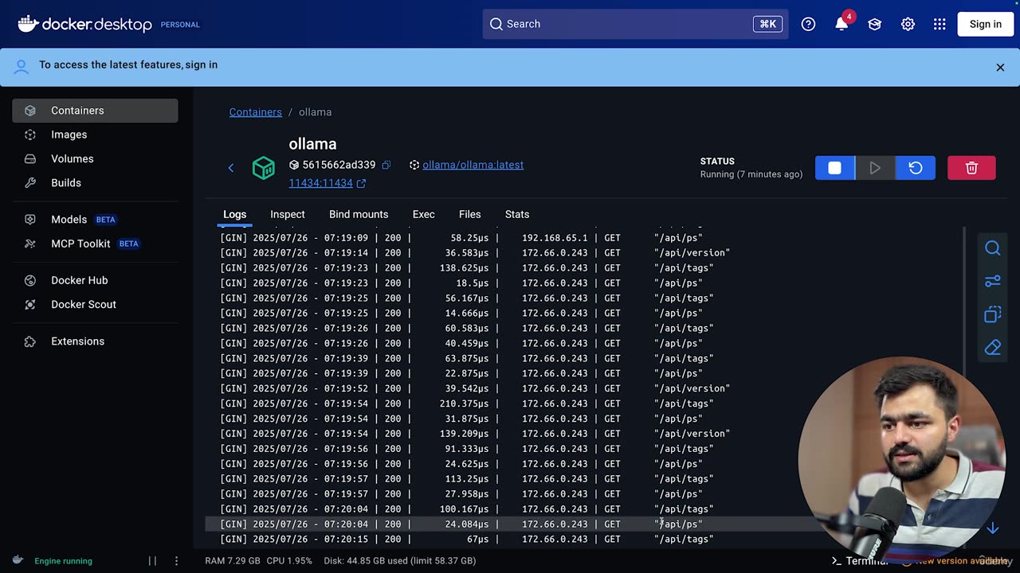Switch to the Logs tab

coord(234,214)
